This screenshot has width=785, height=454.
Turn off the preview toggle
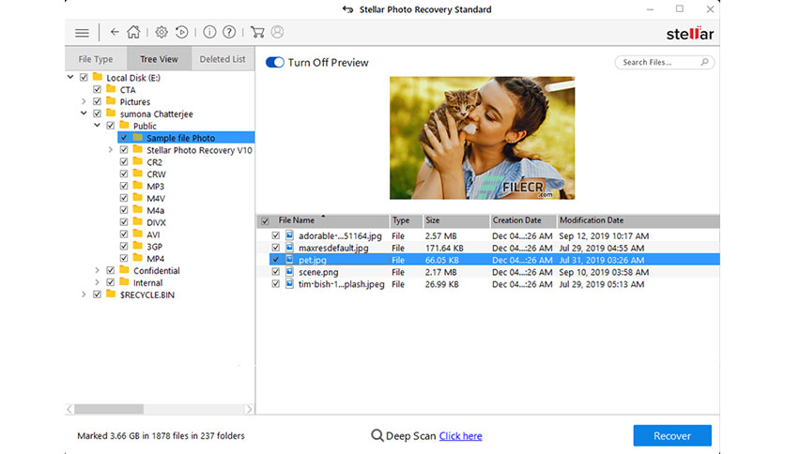(x=274, y=63)
